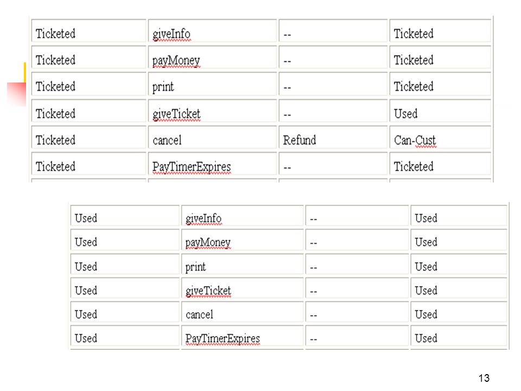Select cancel event in the Used table
This screenshot has height=391, width=521.
point(199,314)
